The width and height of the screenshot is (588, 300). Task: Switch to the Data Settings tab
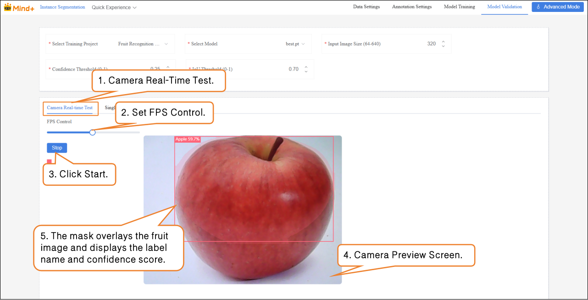point(366,7)
